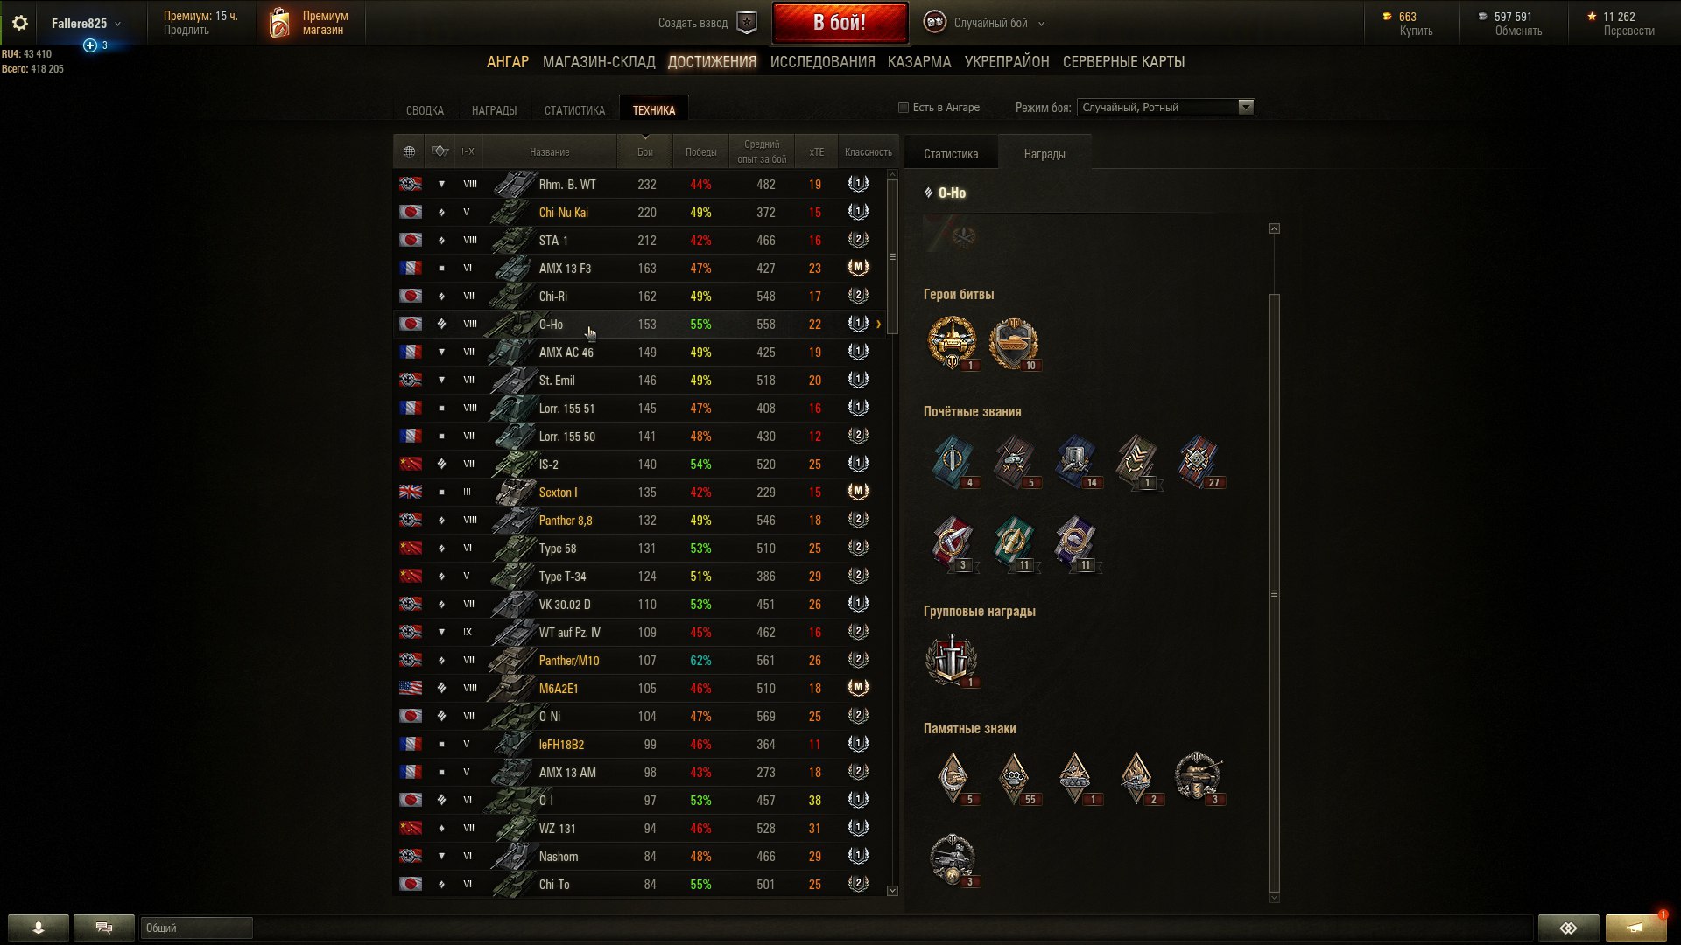This screenshot has width=1681, height=945.
Task: Click the Top Gun hero medal
Action: point(953,343)
